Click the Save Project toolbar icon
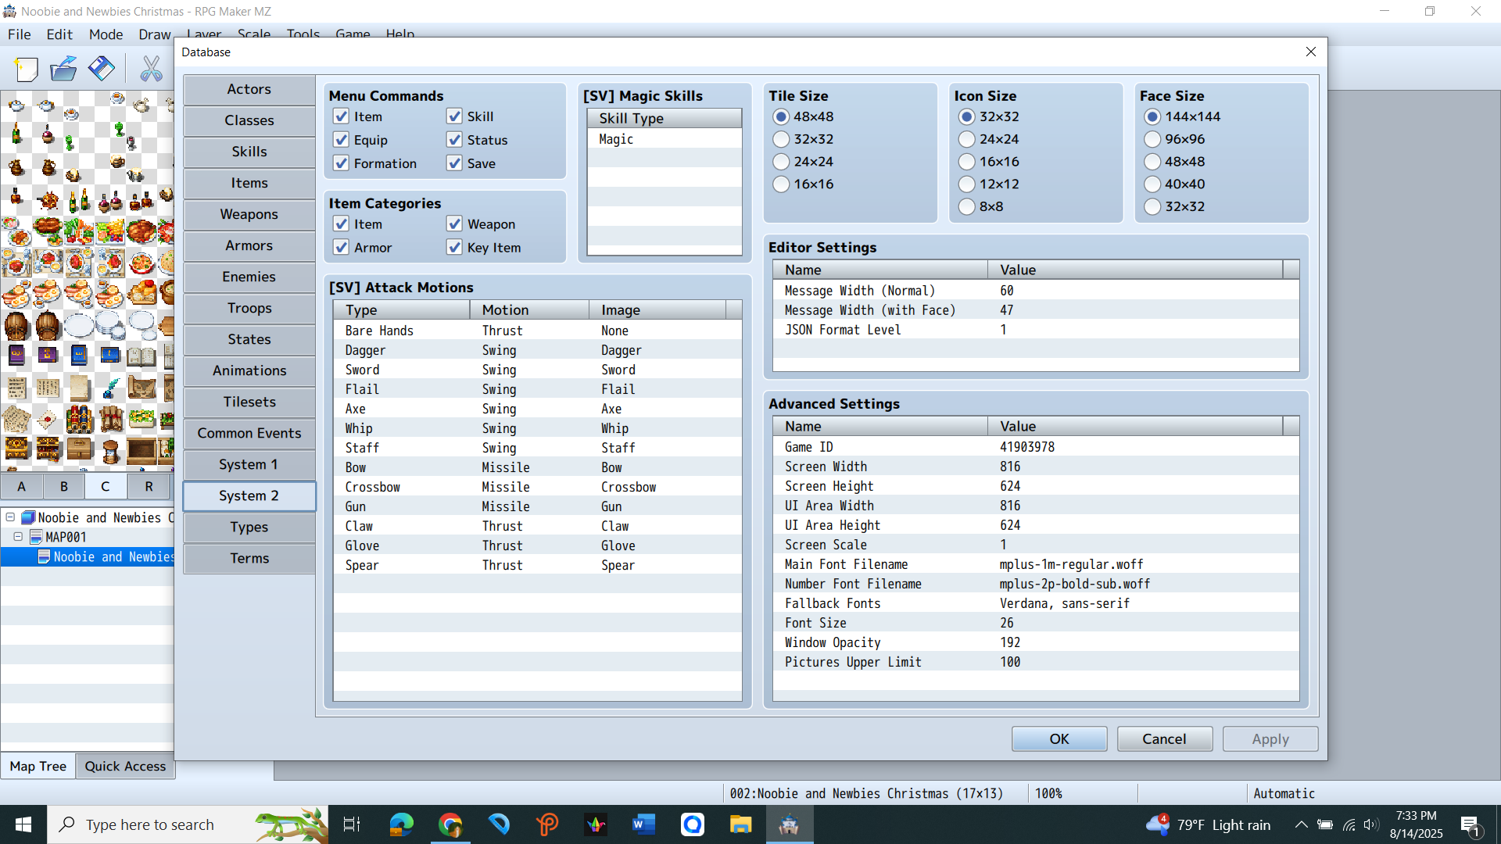 [101, 70]
